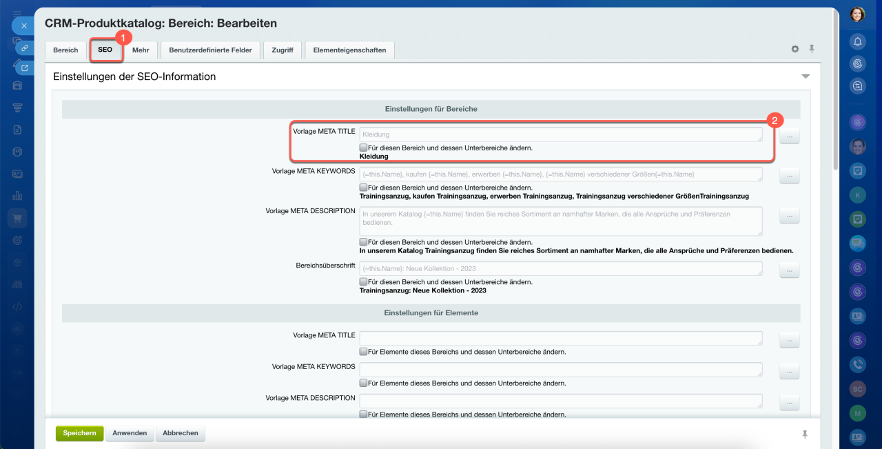Image resolution: width=882 pixels, height=449 pixels.
Task: Click the copy link icon on the left edge
Action: (24, 48)
